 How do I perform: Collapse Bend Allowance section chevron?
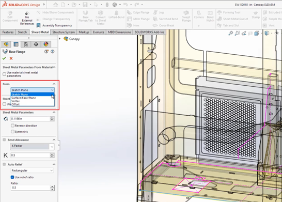(x=54, y=140)
